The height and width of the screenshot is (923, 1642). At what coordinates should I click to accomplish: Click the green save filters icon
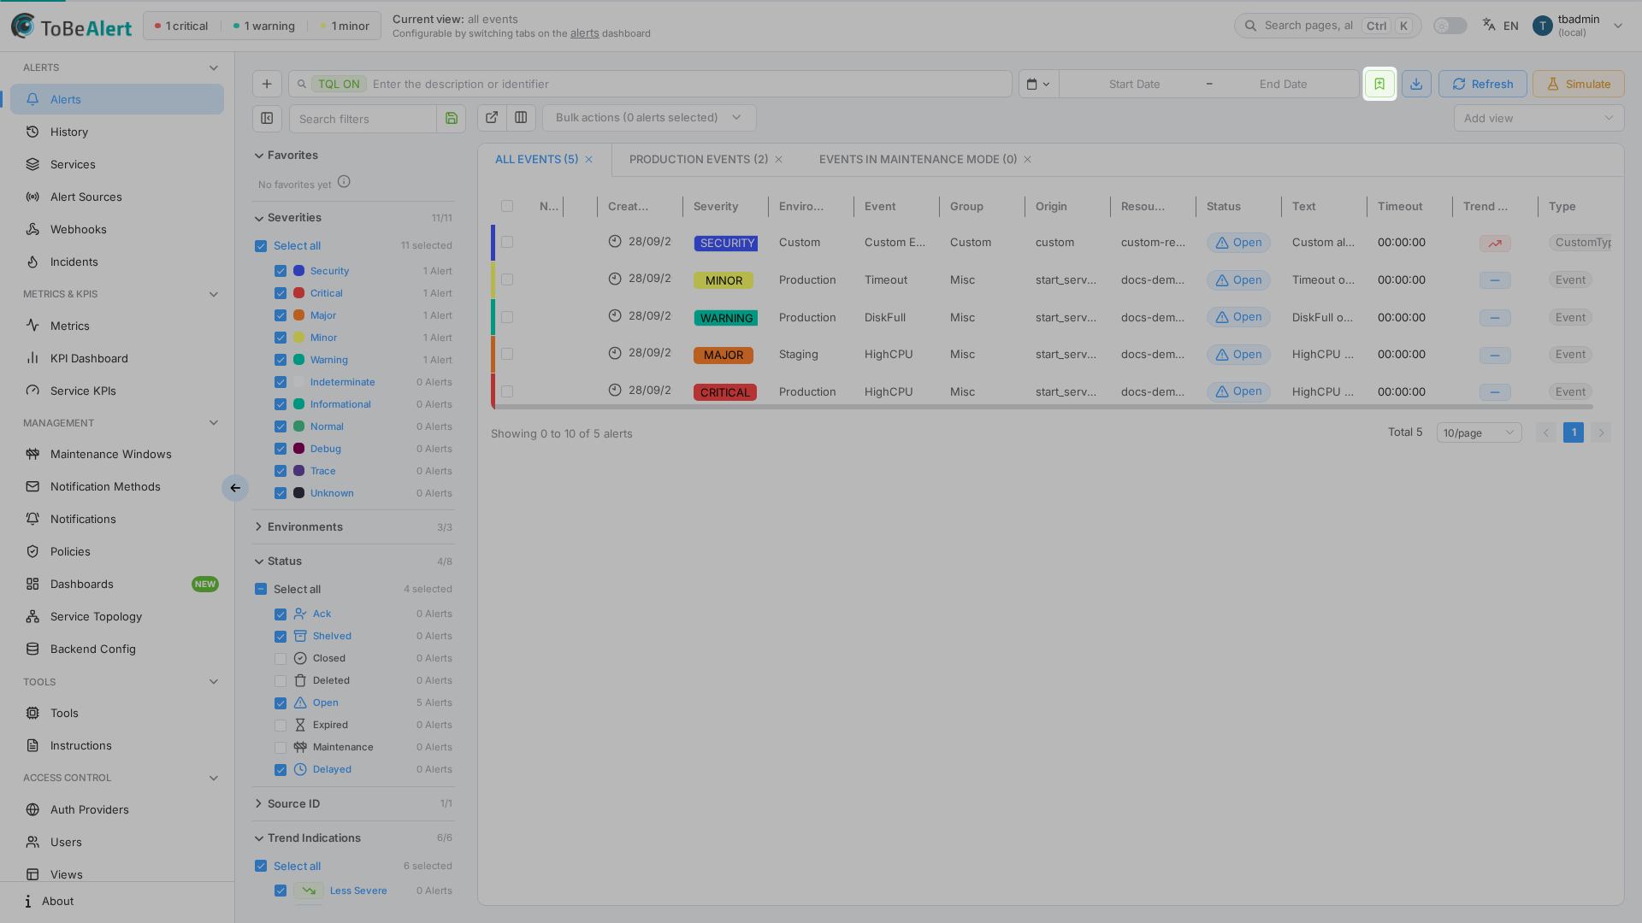[x=452, y=119]
